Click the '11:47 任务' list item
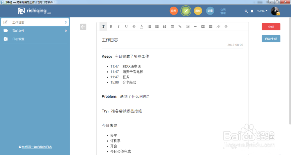 tap(120, 77)
